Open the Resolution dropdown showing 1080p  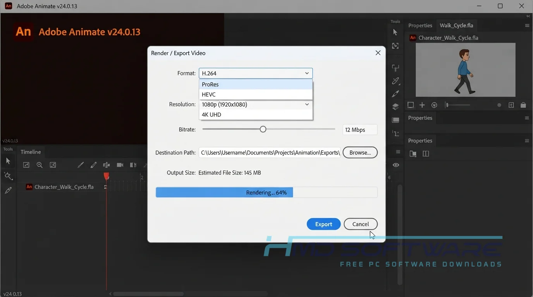pos(256,104)
